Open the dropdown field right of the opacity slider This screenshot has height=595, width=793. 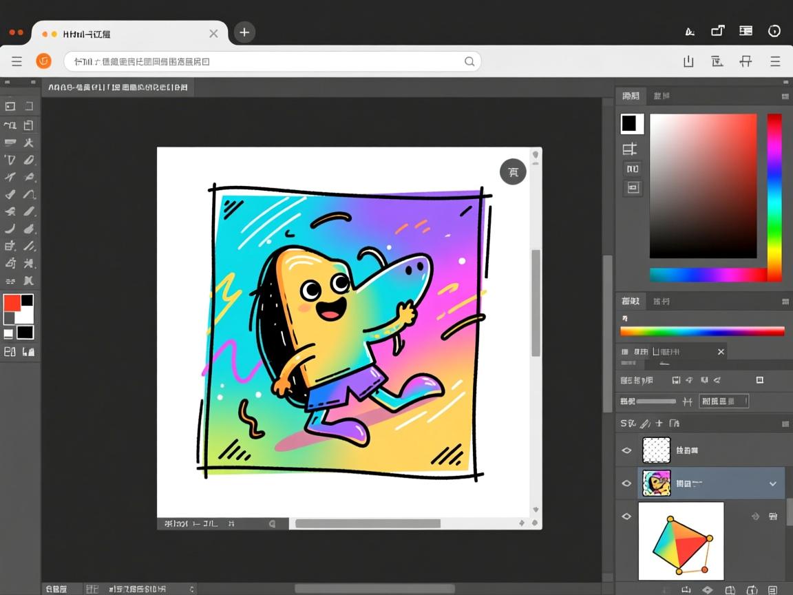pos(723,401)
